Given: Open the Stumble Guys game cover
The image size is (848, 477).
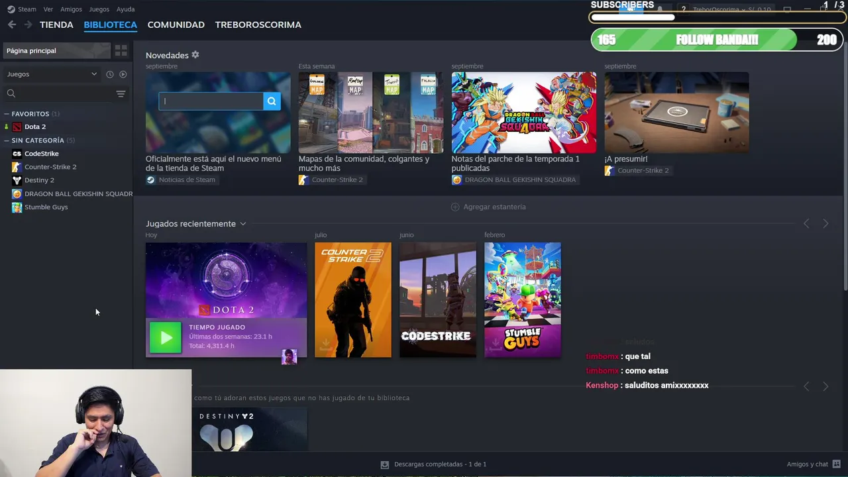Looking at the screenshot, I should pyautogui.click(x=523, y=300).
